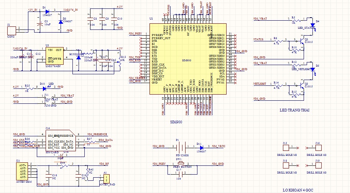Click the SIM900 caption below the chip
The image size is (350, 193).
[176, 122]
